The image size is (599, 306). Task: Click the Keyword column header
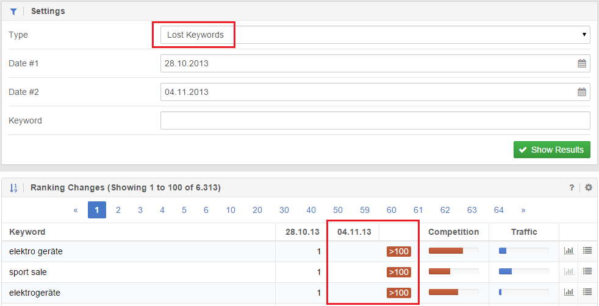coord(27,232)
